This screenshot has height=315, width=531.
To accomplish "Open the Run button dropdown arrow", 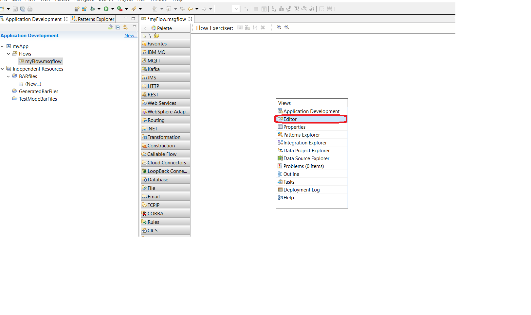I will 113,9.
